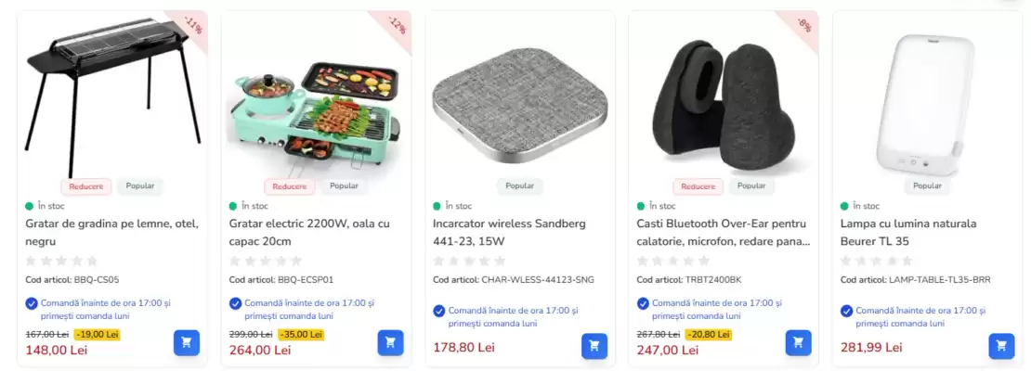The image size is (1031, 371).
Task: View the white Beurer lamp image
Action: point(927,105)
